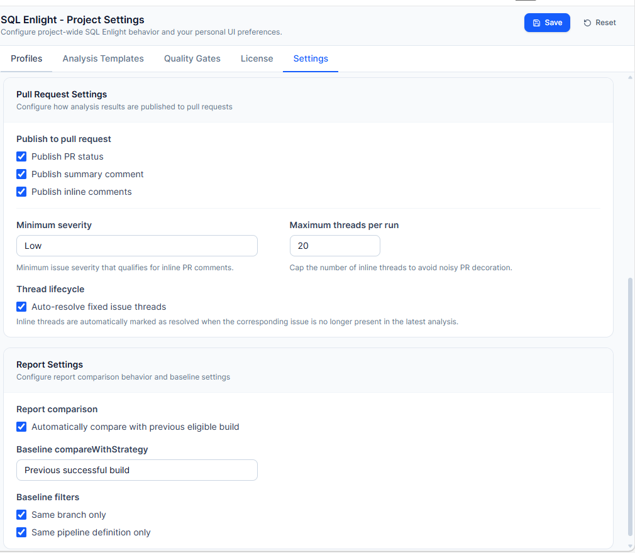Focus the Maximum threads per run field
Viewport: 635px width, 553px height.
(x=335, y=246)
